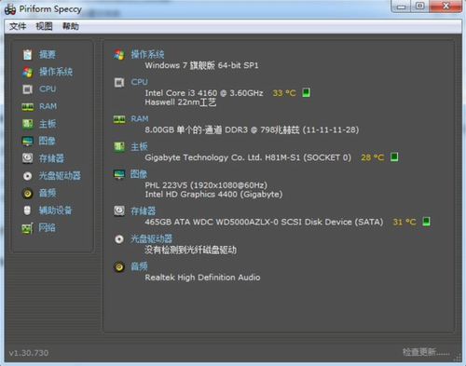Open the 音频 audio sidebar icon
This screenshot has width=466, height=366.
pyautogui.click(x=27, y=194)
